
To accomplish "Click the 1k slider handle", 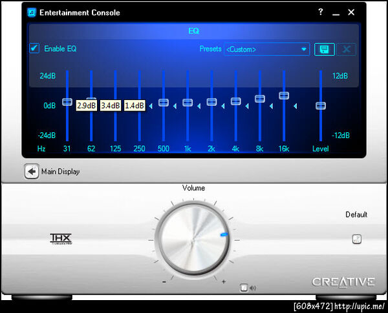I will pyautogui.click(x=188, y=103).
